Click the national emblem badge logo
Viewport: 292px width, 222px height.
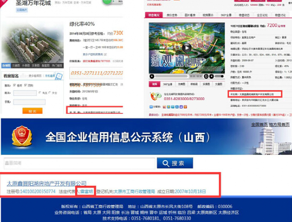[22, 136]
